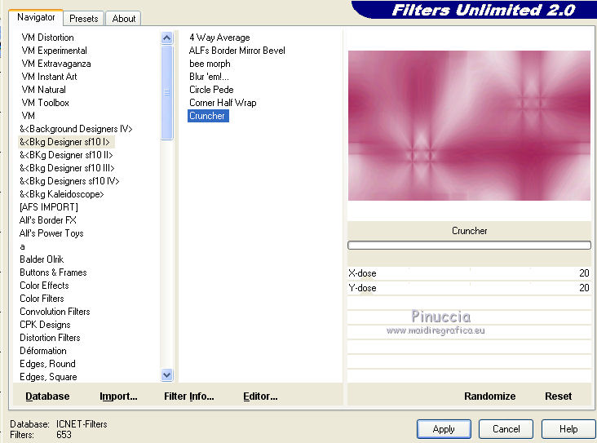This screenshot has height=443, width=597.
Task: Choose the Cruncher filter
Action: (208, 116)
